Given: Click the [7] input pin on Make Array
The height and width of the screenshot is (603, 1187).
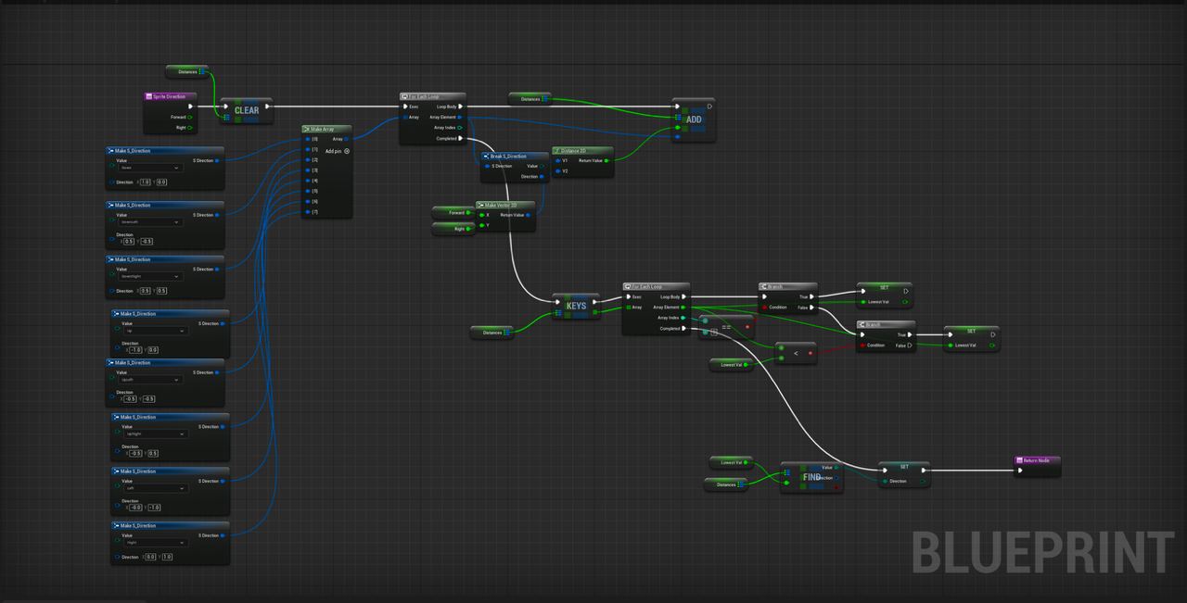Looking at the screenshot, I should [x=308, y=212].
